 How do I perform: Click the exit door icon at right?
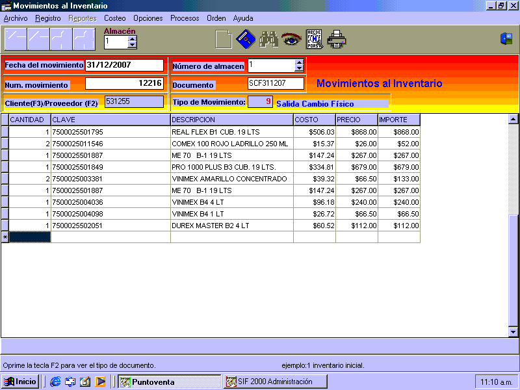coord(506,39)
